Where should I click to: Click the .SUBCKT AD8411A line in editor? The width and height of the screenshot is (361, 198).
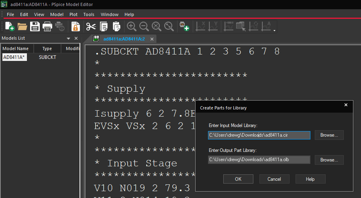coord(187,51)
